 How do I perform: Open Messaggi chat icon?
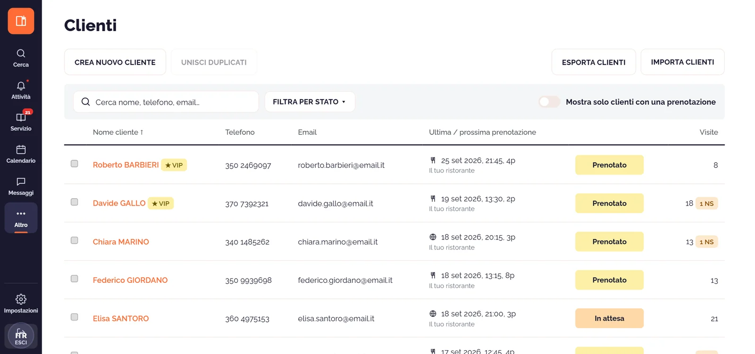tap(21, 186)
